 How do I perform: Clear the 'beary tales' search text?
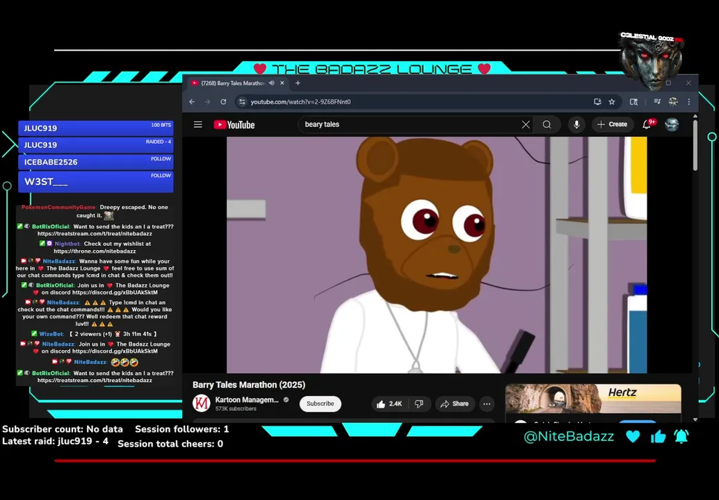pyautogui.click(x=526, y=124)
